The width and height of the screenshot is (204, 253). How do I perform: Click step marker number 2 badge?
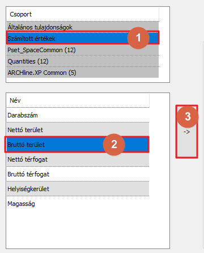(114, 144)
